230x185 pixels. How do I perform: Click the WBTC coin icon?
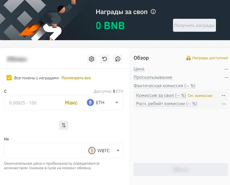pyautogui.click(x=92, y=151)
